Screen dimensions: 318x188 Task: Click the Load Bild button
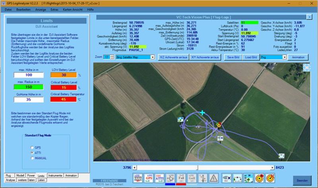click(251, 57)
